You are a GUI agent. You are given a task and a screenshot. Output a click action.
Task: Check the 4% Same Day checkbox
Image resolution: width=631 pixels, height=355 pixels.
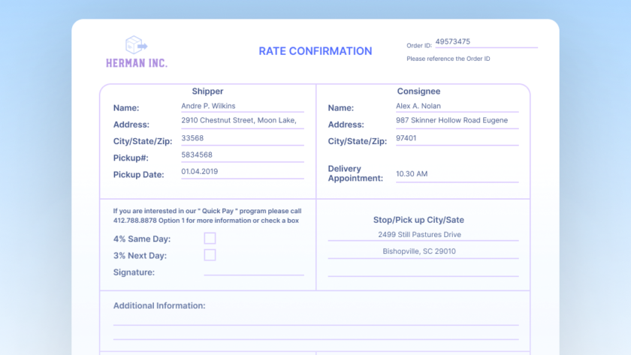[210, 239]
